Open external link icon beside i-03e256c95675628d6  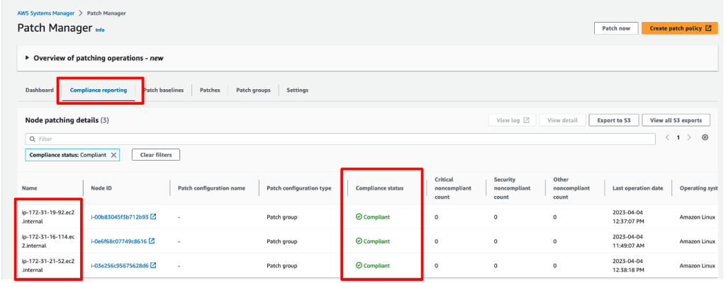tap(153, 265)
